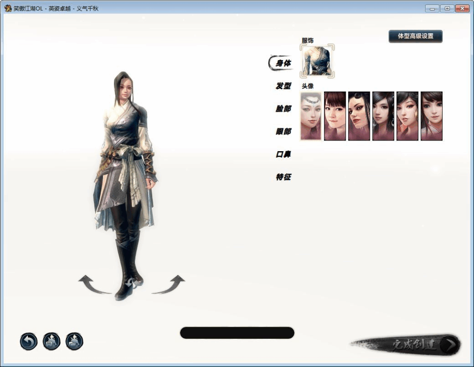
Task: Open the 口鼻 mouth and nose tab
Action: click(284, 154)
